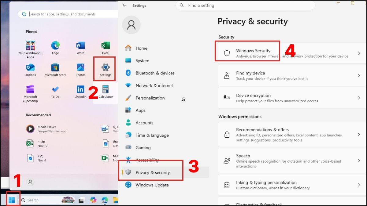This screenshot has height=206, width=367.
Task: Open the recommended Word document 6_
Action: 110,129
